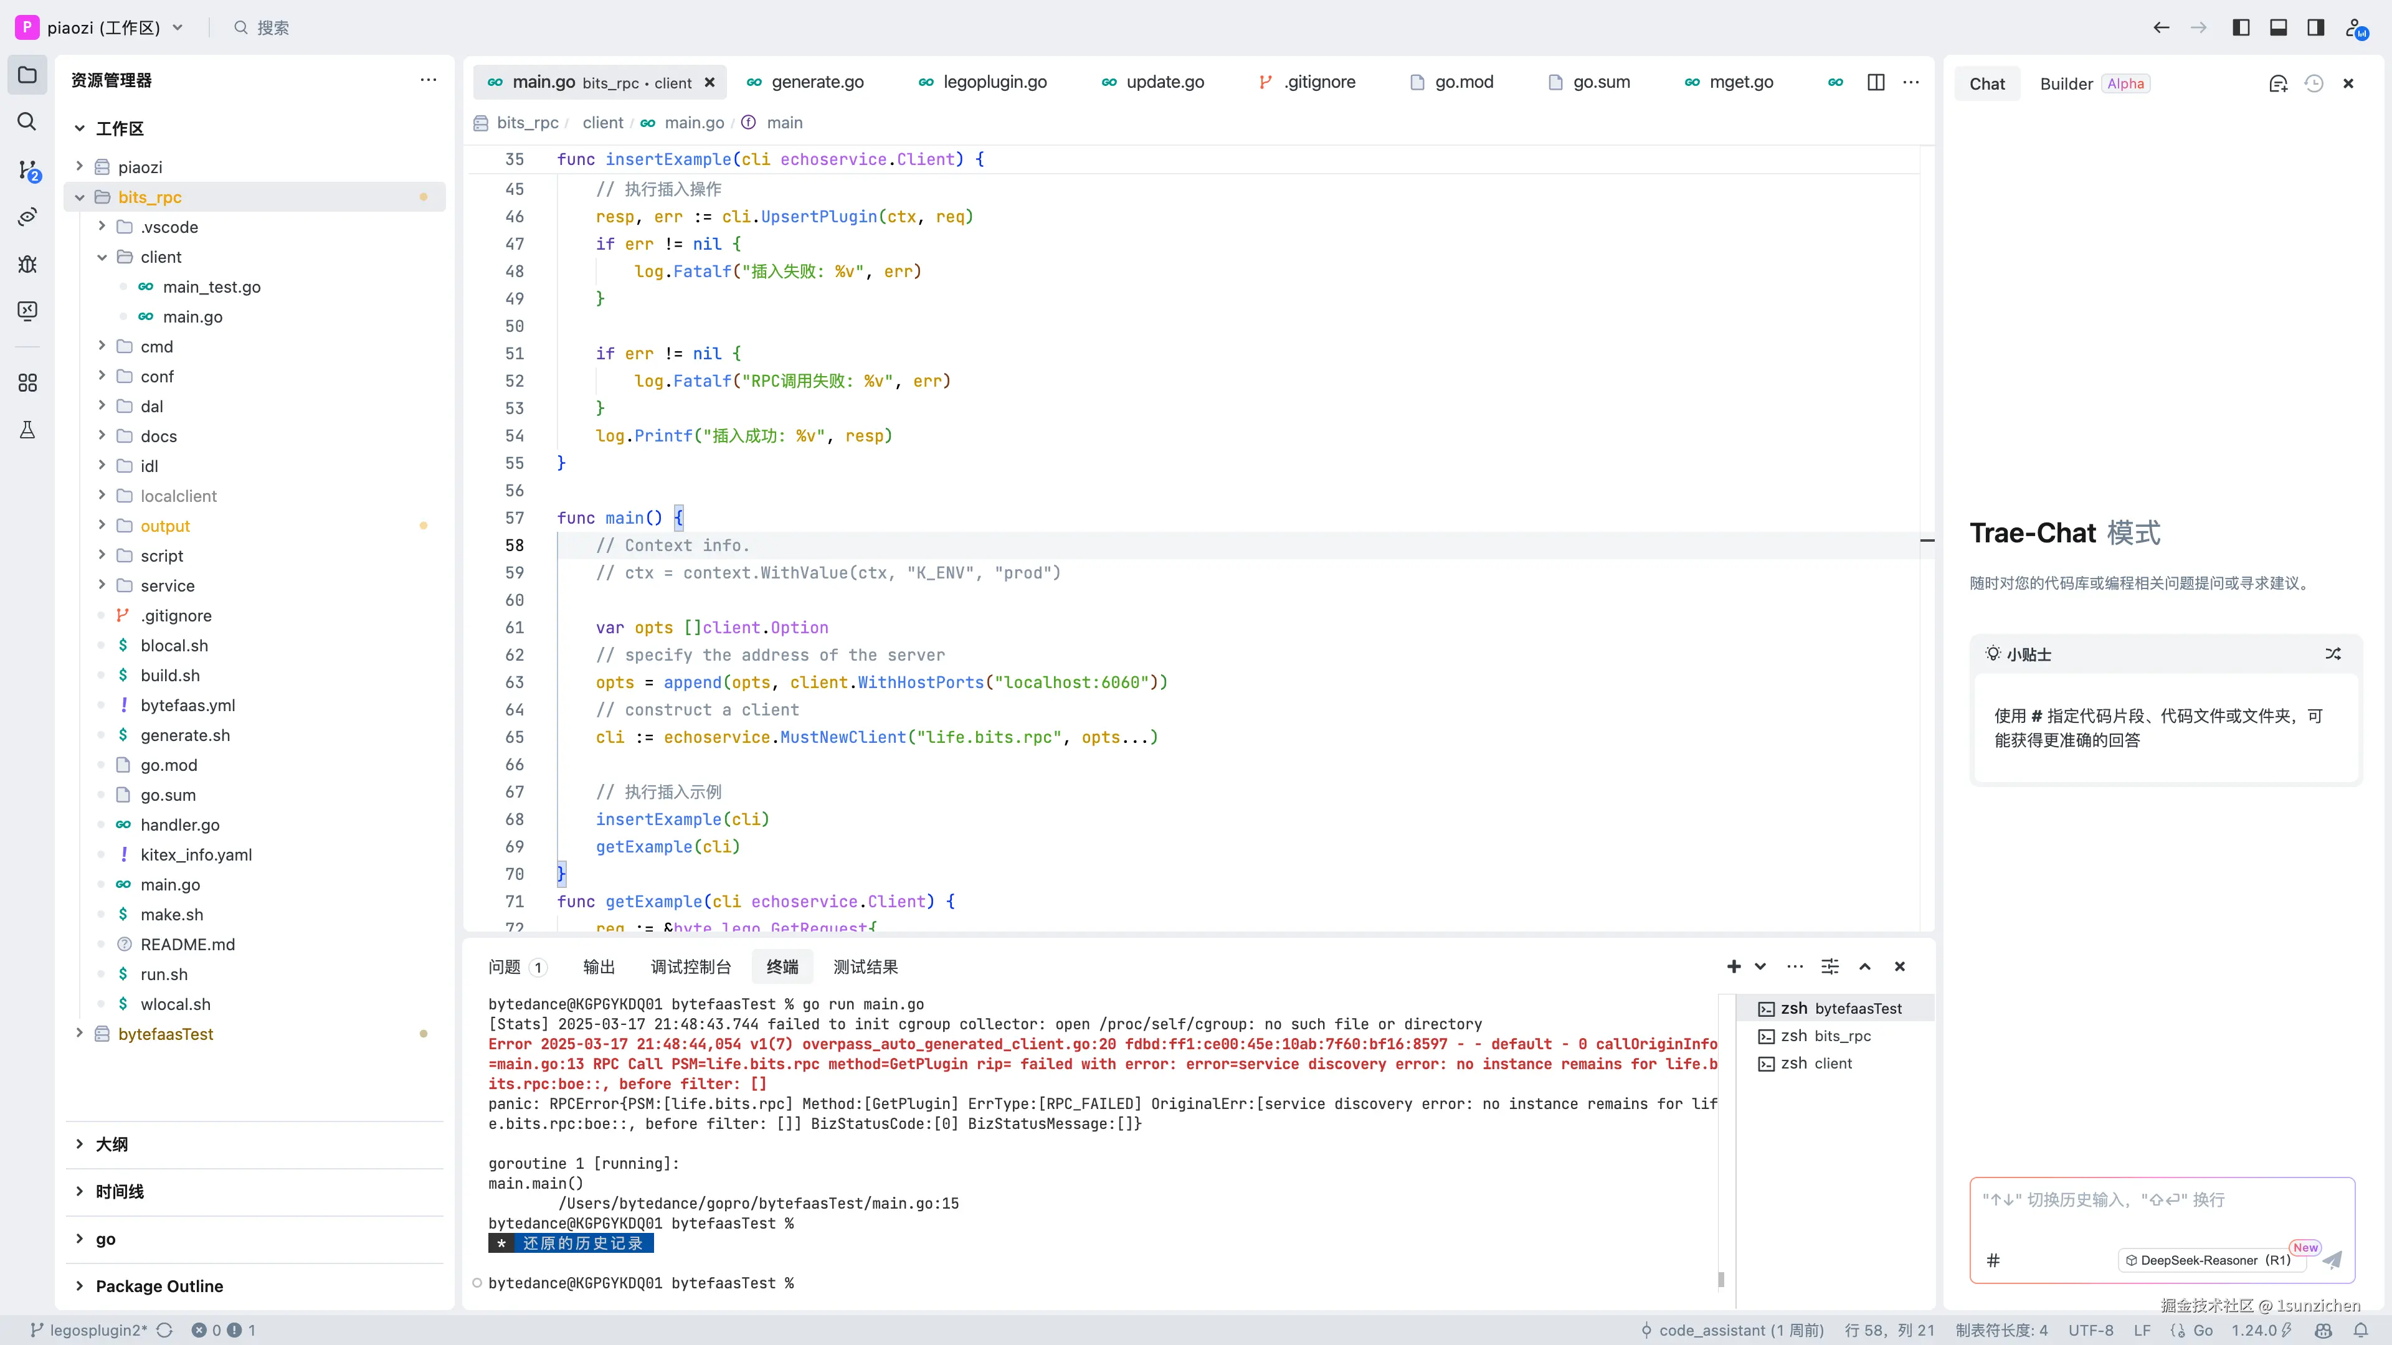The image size is (2392, 1345).
Task: Toggle the right AI sidebar layout button
Action: click(2316, 27)
